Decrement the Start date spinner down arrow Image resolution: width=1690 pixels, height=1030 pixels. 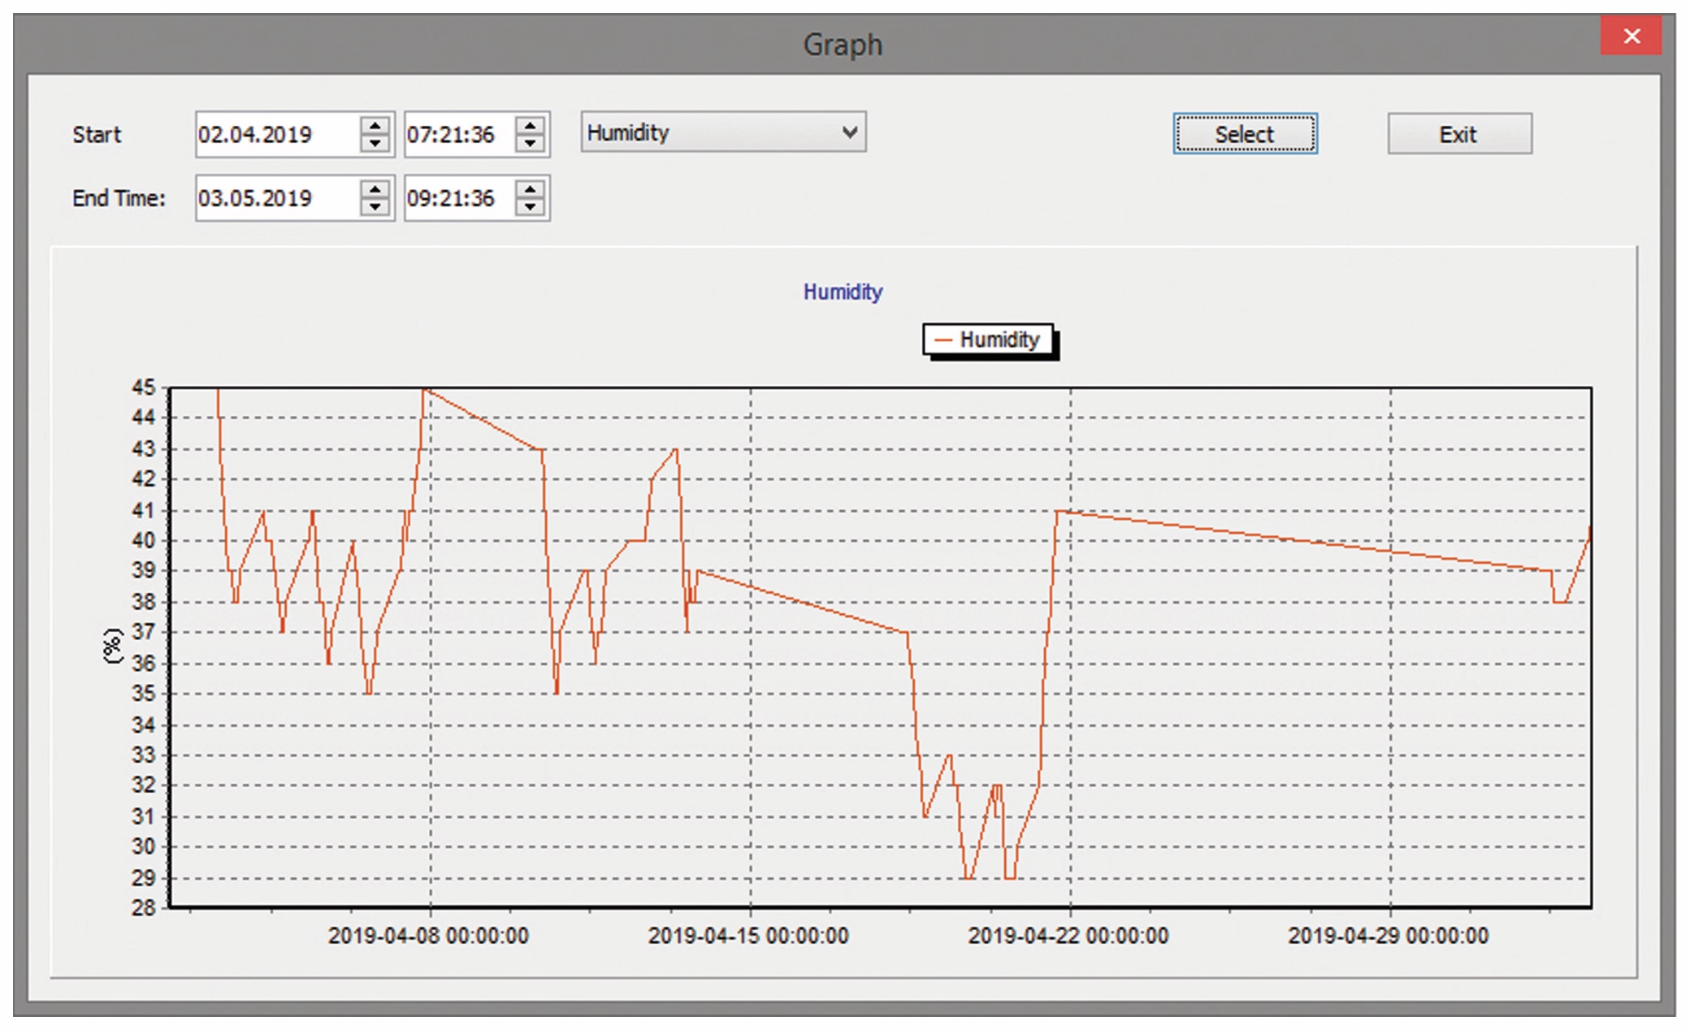[x=375, y=143]
